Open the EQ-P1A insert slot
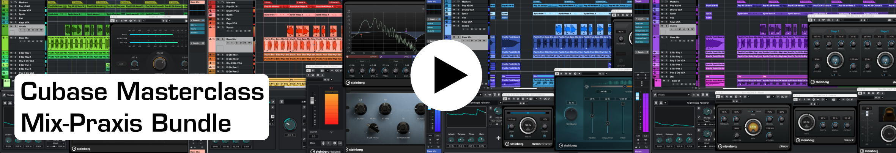Screen dimensions: 896x153 197,25
